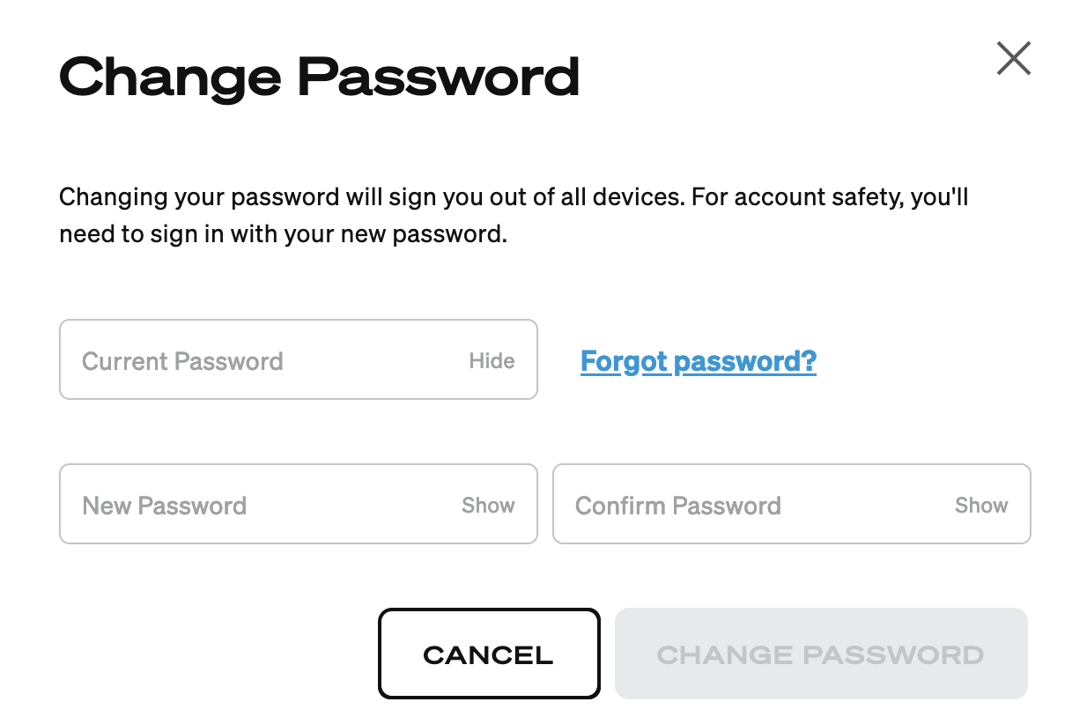Click the Show label beside New Password

487,505
